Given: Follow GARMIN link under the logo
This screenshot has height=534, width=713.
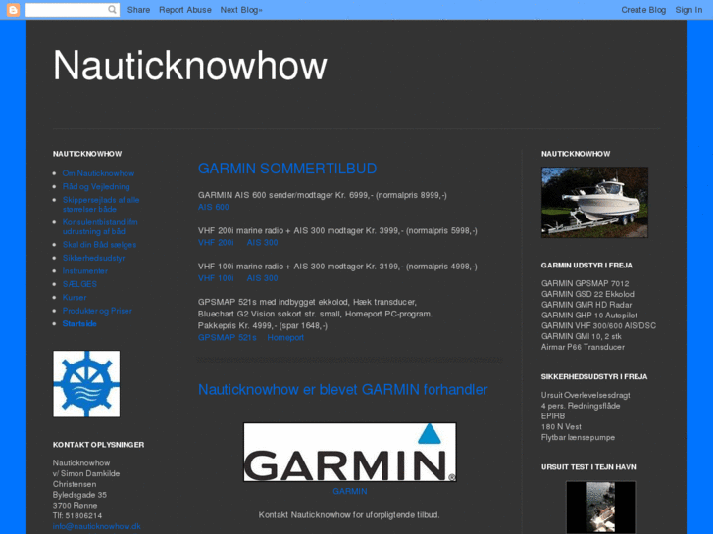Looking at the screenshot, I should tap(350, 491).
